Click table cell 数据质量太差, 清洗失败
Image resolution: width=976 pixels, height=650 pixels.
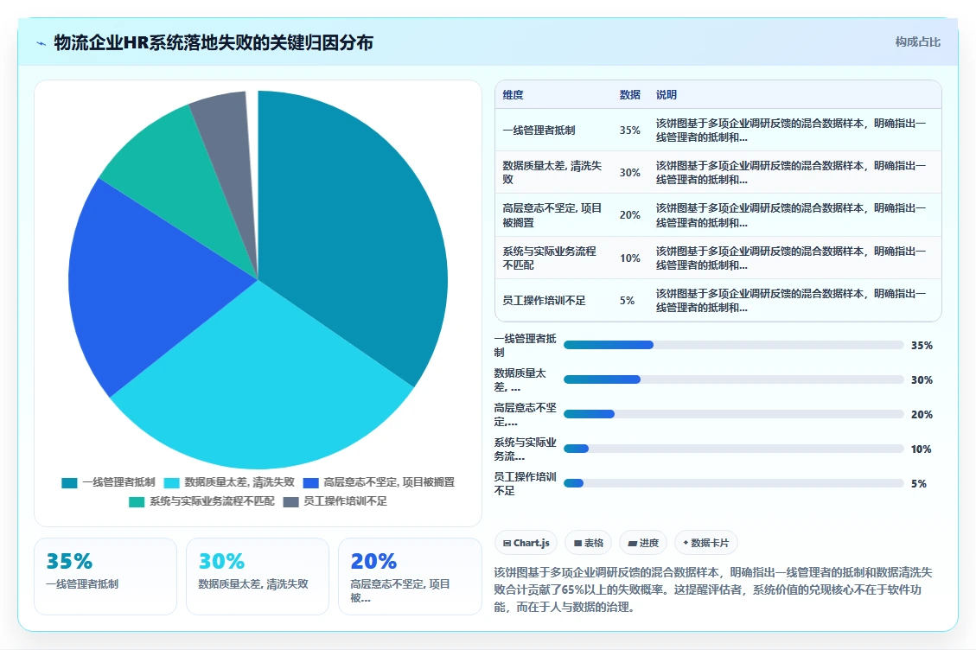[552, 173]
